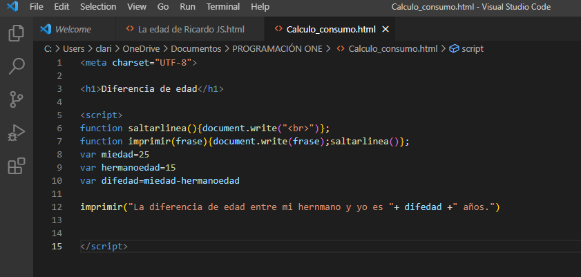This screenshot has height=277, width=581.
Task: Open the Source Control view
Action: click(x=17, y=99)
